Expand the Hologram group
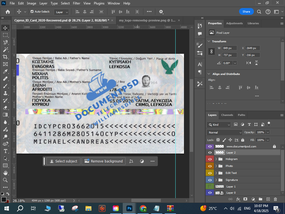Screen dimensions: 285x214 pyautogui.click(x=216, y=159)
